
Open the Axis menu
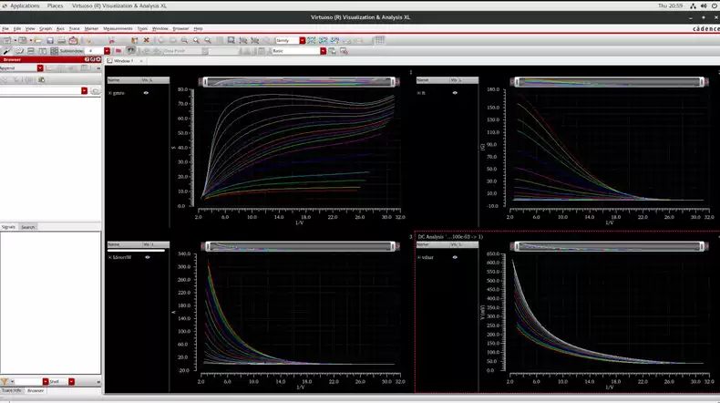[60, 28]
